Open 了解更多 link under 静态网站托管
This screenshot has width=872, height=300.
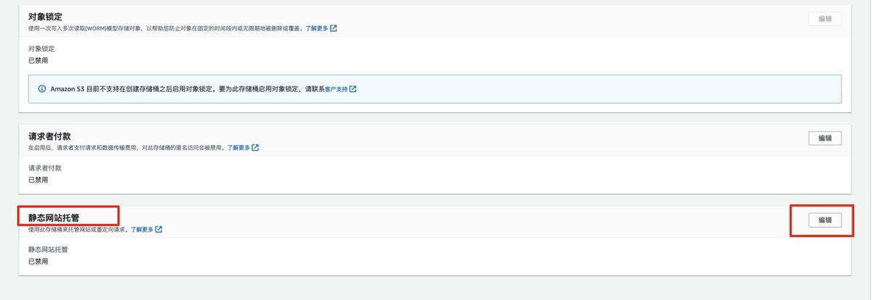[142, 230]
